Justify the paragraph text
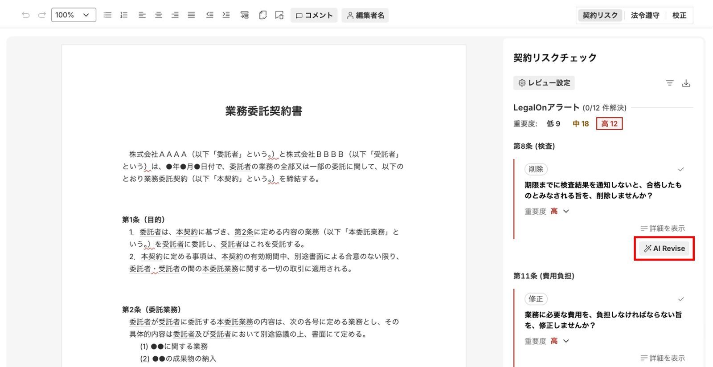 click(191, 15)
